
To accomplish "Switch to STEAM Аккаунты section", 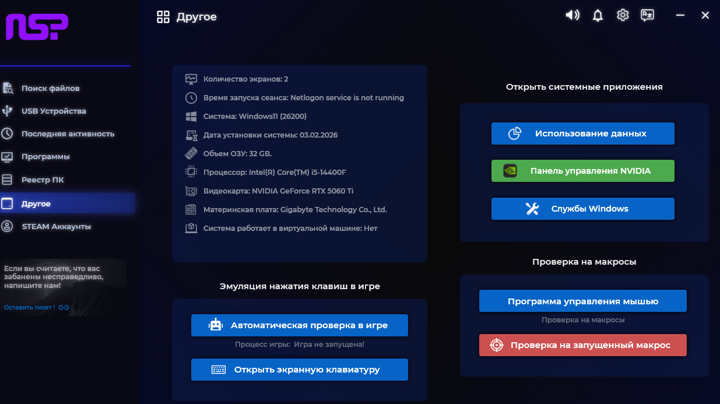I will [56, 227].
